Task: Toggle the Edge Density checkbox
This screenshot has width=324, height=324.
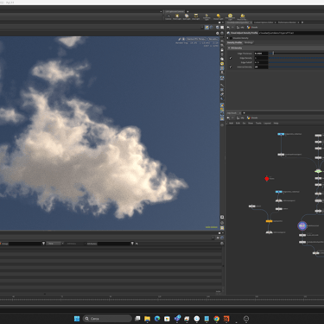Action: tap(231, 58)
